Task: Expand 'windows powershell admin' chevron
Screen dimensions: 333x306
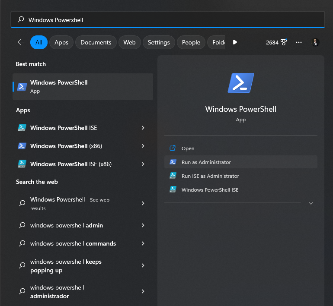Action: (143, 225)
